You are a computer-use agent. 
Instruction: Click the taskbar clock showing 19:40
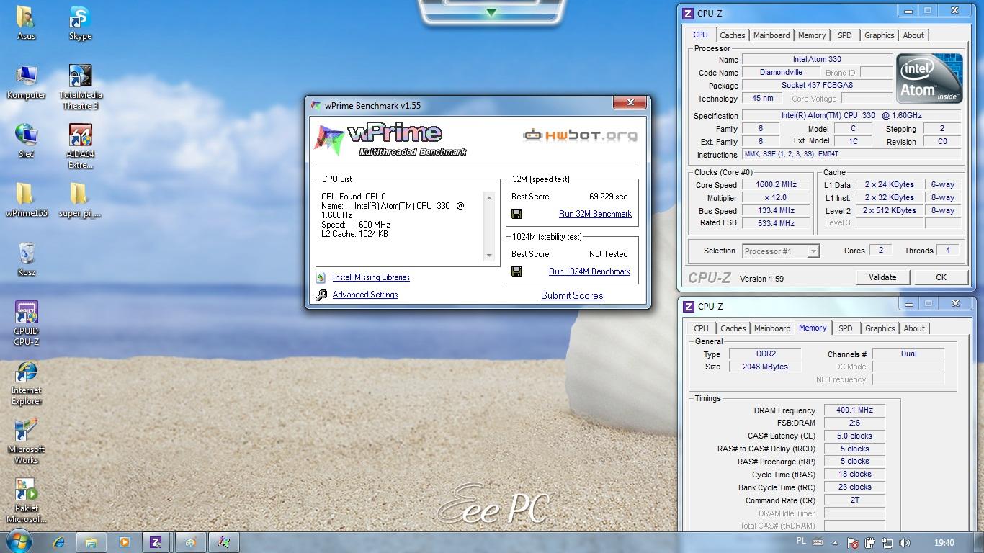pyautogui.click(x=944, y=543)
